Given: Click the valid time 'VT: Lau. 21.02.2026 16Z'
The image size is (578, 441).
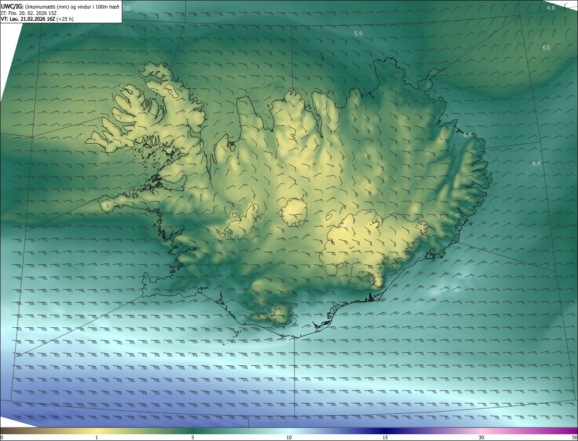Looking at the screenshot, I should click(x=28, y=19).
